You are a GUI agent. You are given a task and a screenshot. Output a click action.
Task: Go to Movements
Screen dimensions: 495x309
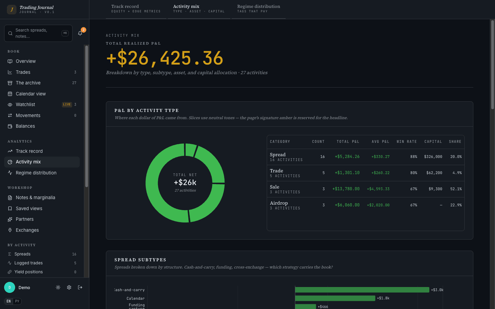[x=42, y=115]
